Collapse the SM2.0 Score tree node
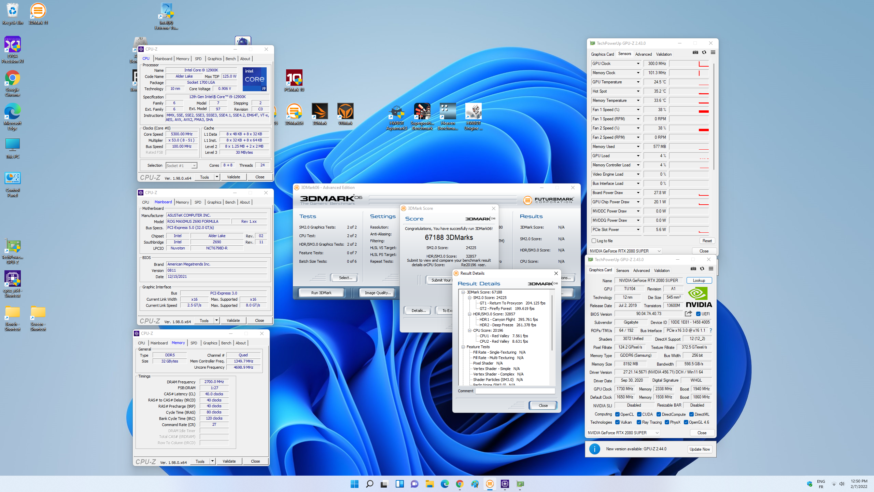This screenshot has height=492, width=874. point(469,298)
